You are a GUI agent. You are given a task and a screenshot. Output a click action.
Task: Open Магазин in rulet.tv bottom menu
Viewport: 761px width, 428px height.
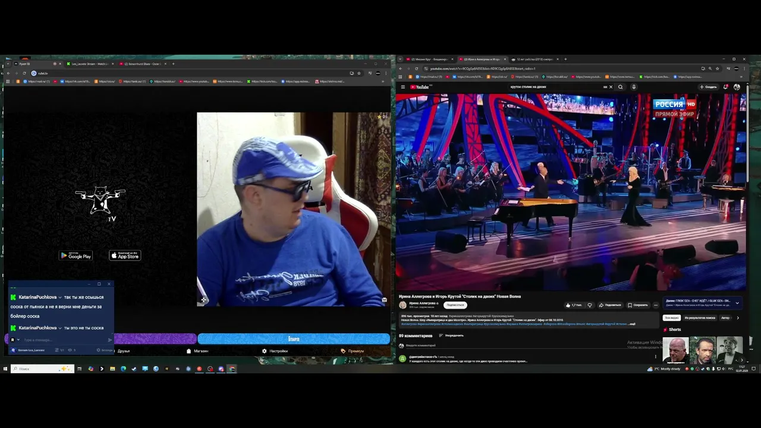[x=197, y=351]
